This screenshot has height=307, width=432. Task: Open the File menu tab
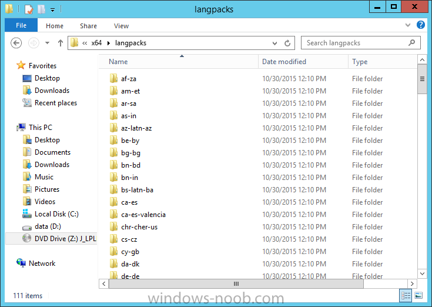21,25
